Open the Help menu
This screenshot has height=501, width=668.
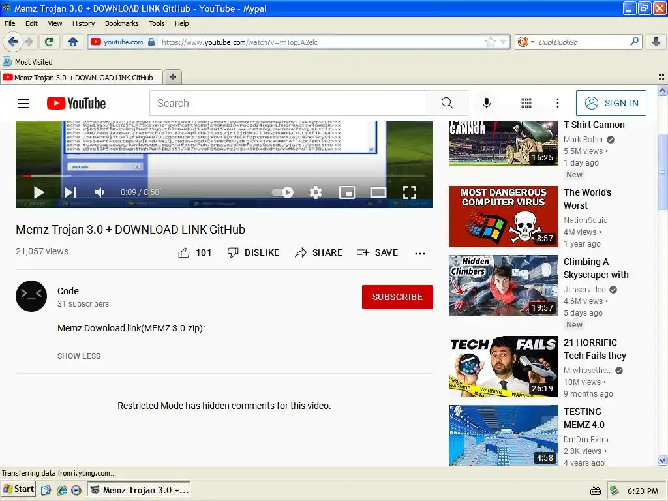pos(182,23)
